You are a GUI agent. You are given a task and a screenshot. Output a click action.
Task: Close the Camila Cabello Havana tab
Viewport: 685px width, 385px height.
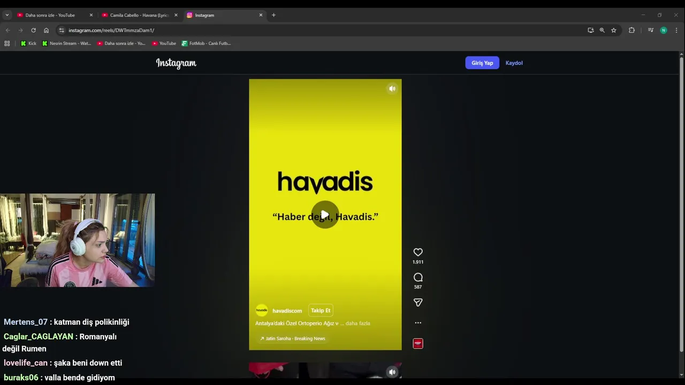176,15
